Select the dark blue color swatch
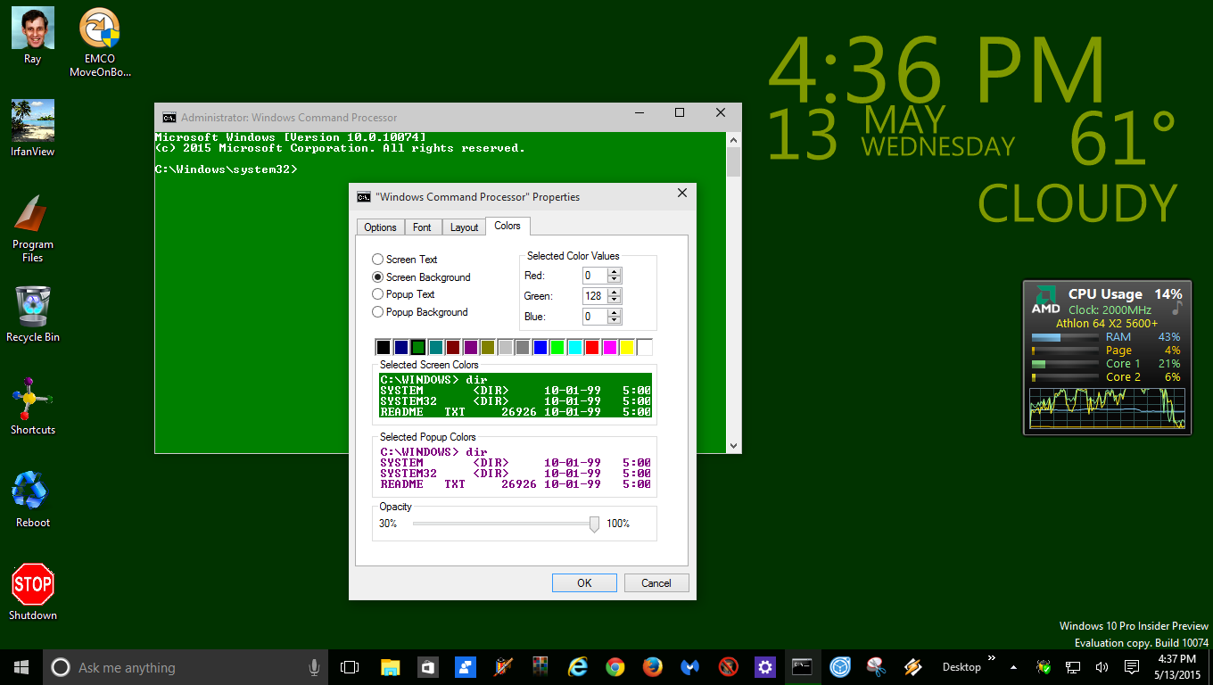The height and width of the screenshot is (685, 1213). coord(400,347)
